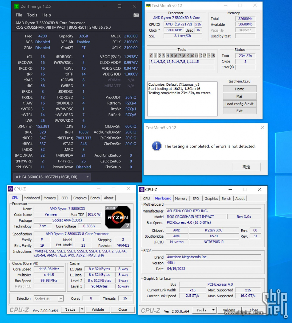Switch to Memory tab in left CPU-Z
This screenshot has width=292, height=323.
point(50,198)
